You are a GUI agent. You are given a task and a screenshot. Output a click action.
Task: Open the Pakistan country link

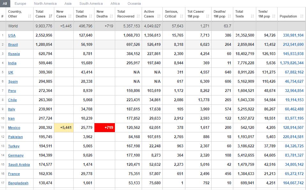15,137
